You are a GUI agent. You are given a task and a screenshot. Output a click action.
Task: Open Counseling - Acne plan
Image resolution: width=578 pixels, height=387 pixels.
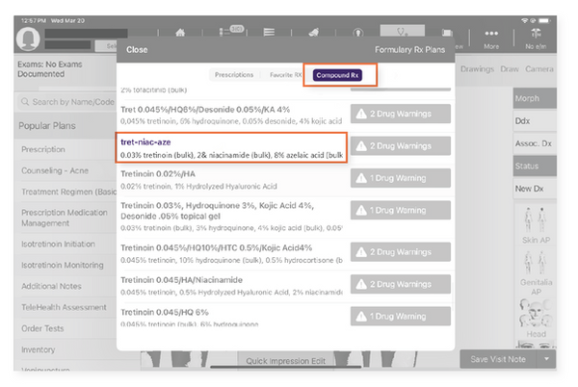[66, 170]
